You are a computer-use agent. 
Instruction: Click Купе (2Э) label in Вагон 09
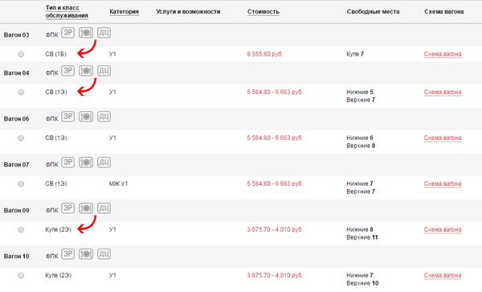(x=59, y=230)
